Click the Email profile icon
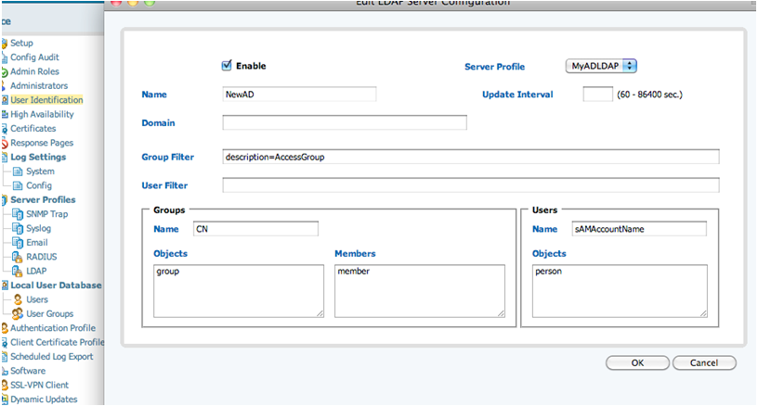 tap(18, 243)
